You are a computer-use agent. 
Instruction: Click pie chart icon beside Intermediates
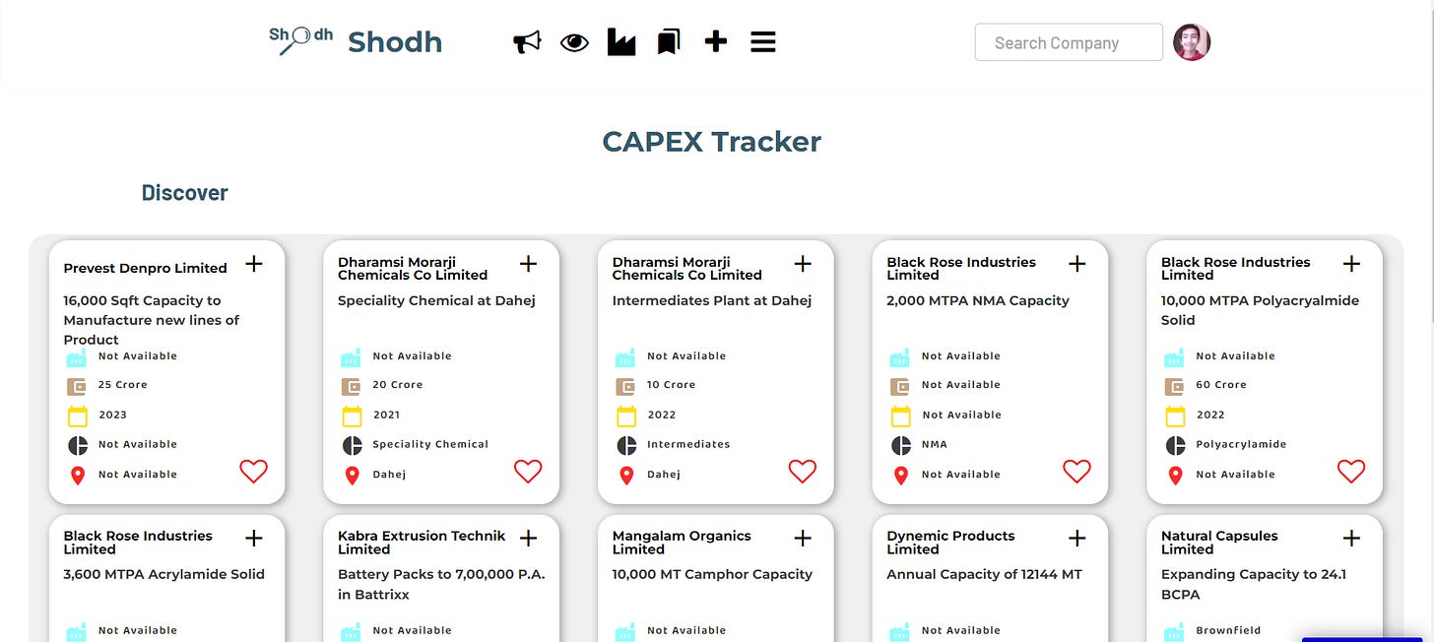click(x=626, y=445)
